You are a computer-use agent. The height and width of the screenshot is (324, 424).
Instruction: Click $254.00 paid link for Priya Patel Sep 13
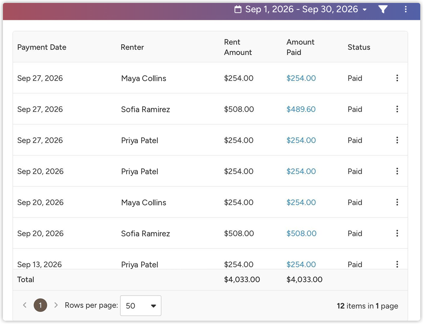(x=301, y=265)
